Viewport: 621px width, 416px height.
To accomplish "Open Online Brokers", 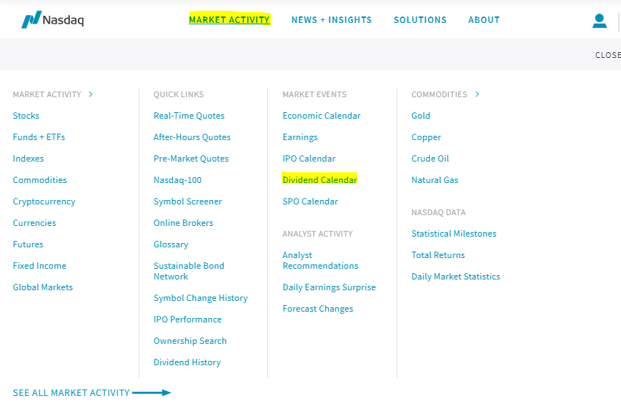I will click(184, 223).
